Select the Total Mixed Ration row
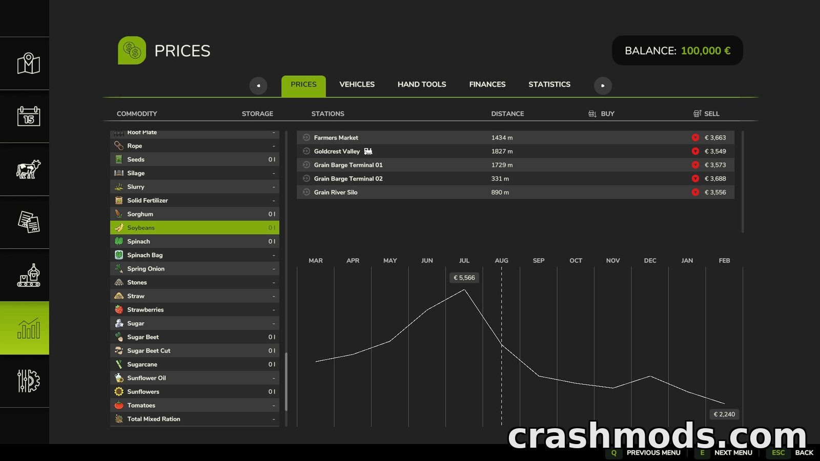The image size is (820, 461). (x=195, y=418)
